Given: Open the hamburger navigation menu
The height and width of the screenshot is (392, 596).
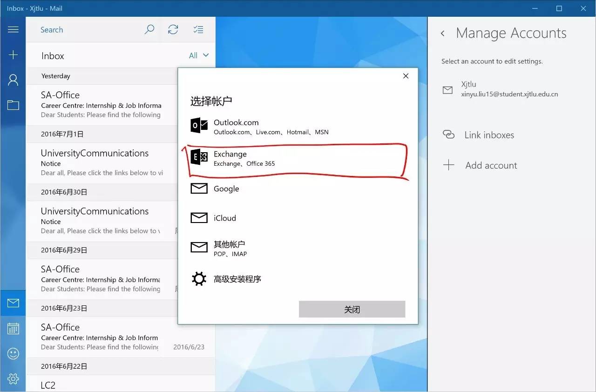Looking at the screenshot, I should [13, 30].
